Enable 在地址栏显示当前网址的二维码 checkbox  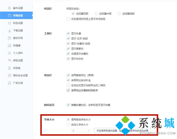coord(68,85)
